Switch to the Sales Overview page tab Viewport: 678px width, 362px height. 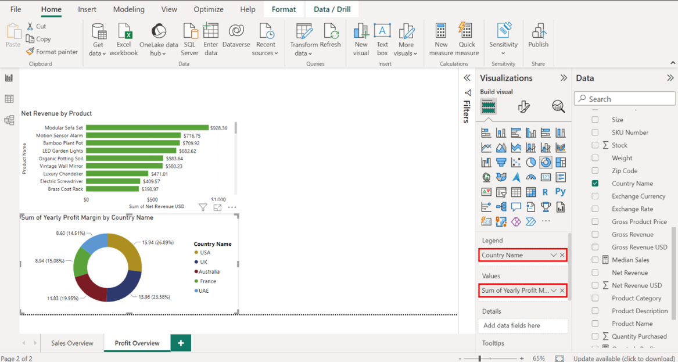(x=72, y=343)
